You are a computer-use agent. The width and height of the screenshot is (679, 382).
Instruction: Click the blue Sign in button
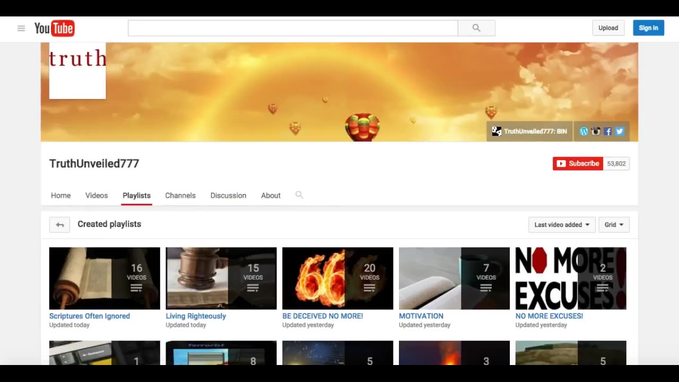pyautogui.click(x=648, y=28)
